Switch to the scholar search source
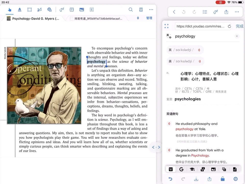The image size is (245, 184). tap(192, 169)
